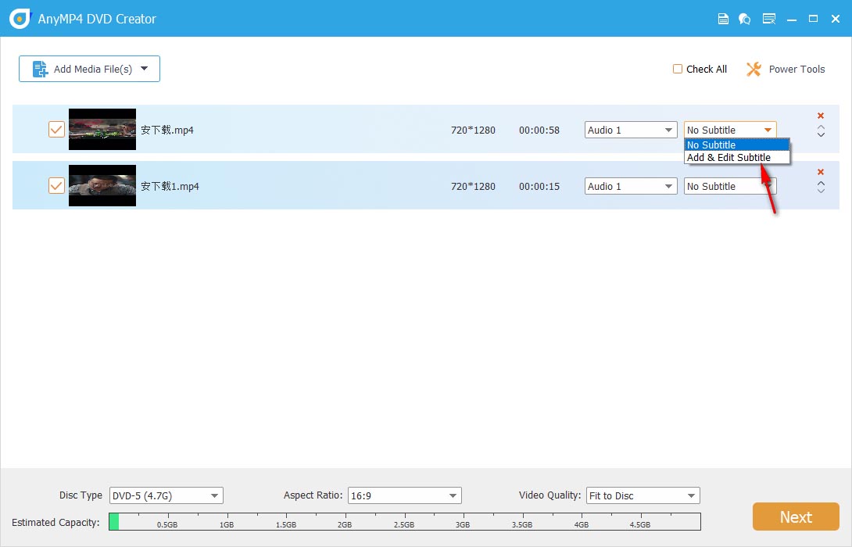Choose Add & Edit Subtitle option

point(736,158)
